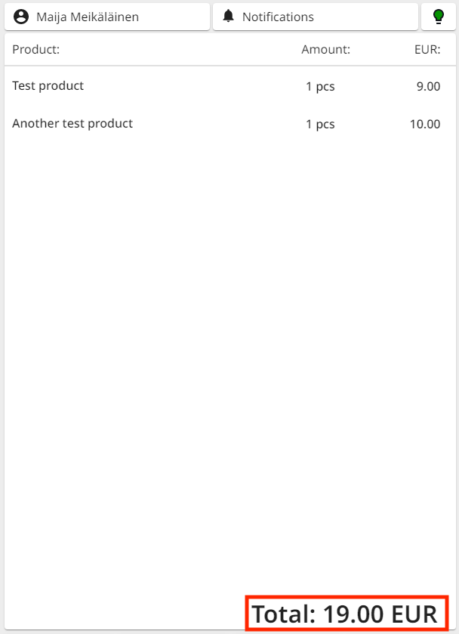
Task: Click the notifications bell icon
Action: point(229,16)
